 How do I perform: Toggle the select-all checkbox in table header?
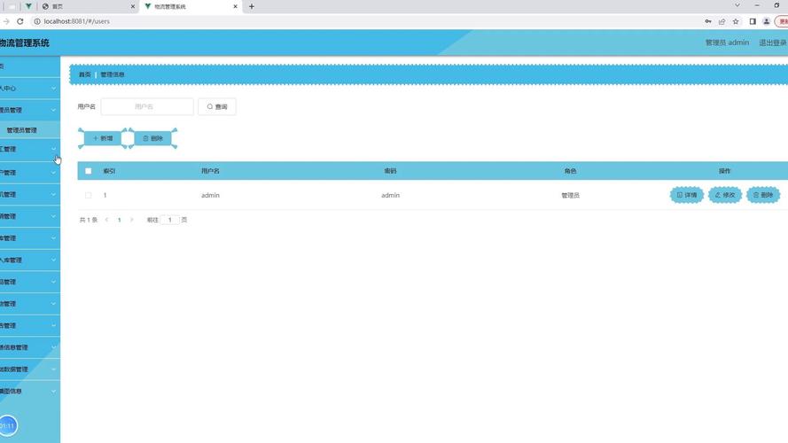tap(88, 171)
